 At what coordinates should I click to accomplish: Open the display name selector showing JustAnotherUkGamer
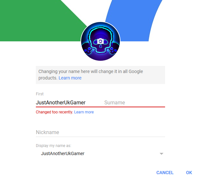[100, 153]
